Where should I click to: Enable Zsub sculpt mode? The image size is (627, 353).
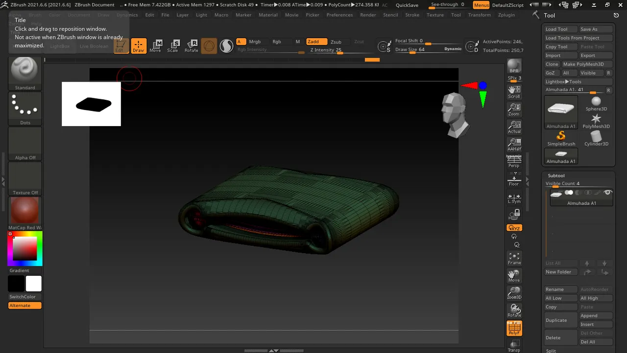(x=336, y=42)
